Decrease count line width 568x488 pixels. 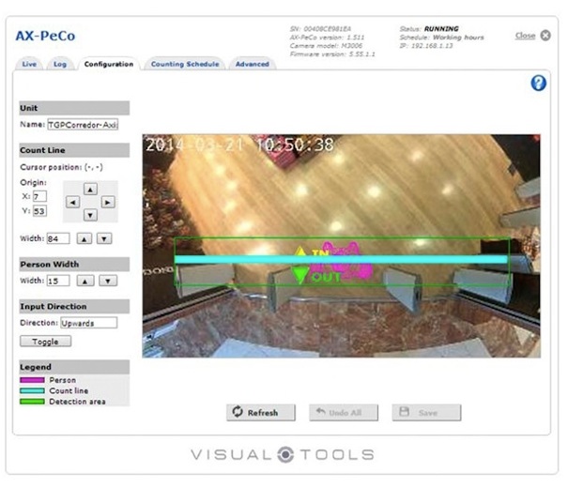click(104, 238)
